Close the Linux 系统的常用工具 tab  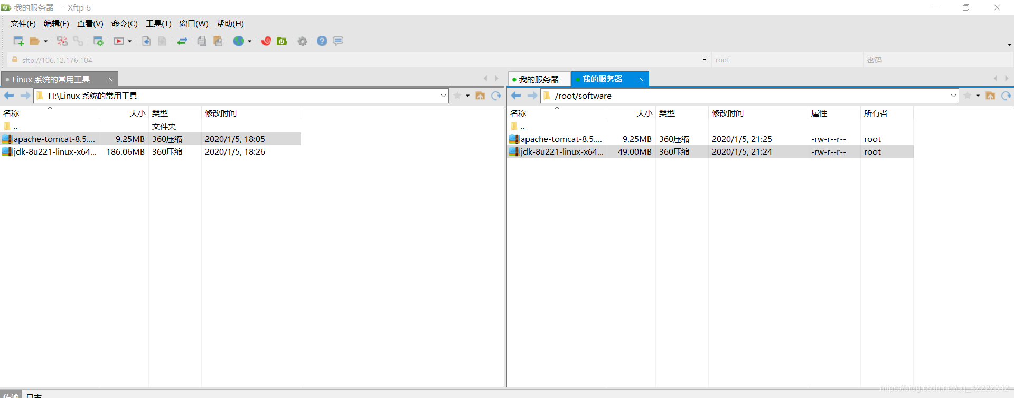(111, 80)
